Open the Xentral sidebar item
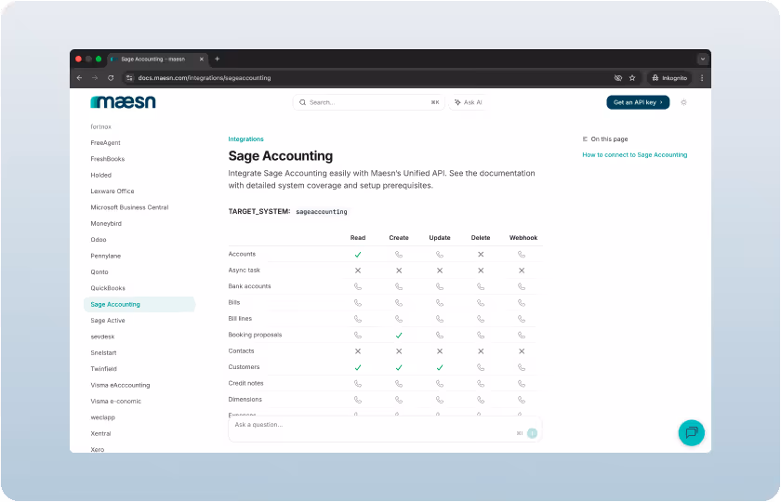Image resolution: width=781 pixels, height=502 pixels. tap(100, 433)
